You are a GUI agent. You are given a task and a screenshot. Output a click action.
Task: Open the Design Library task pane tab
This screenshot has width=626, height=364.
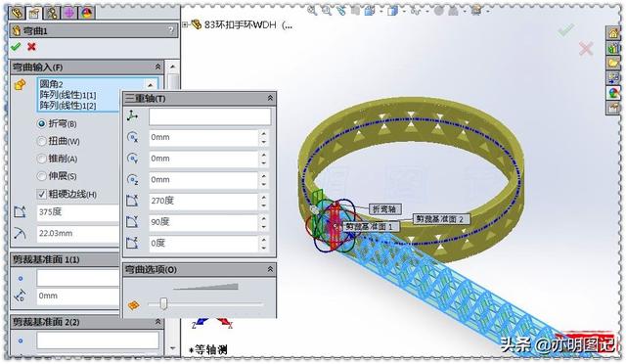click(613, 48)
